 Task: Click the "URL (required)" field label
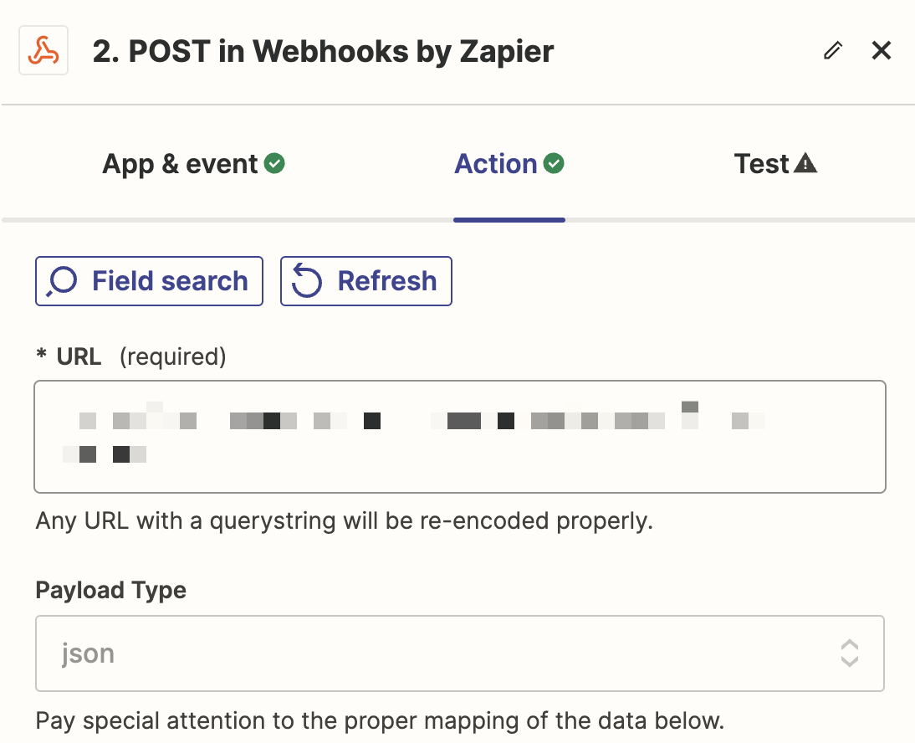[130, 357]
